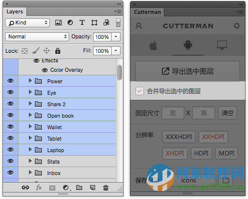This screenshot has height=199, width=248.
Task: Expand the Laptop group
Action: [x=30, y=150]
